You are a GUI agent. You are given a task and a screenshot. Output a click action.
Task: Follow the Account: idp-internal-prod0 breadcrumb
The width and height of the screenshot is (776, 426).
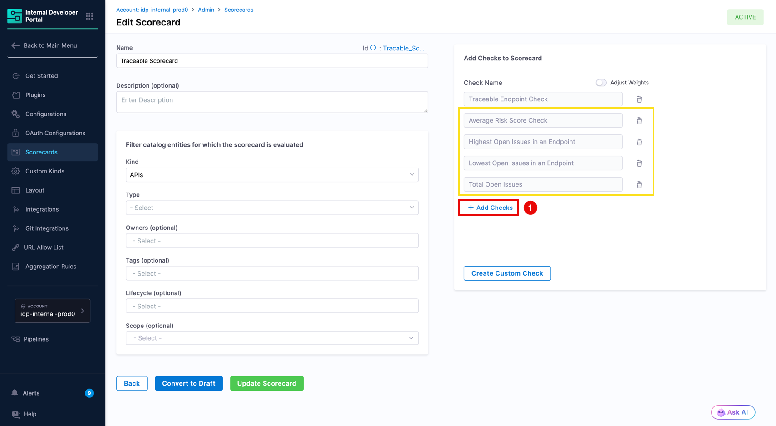[152, 10]
